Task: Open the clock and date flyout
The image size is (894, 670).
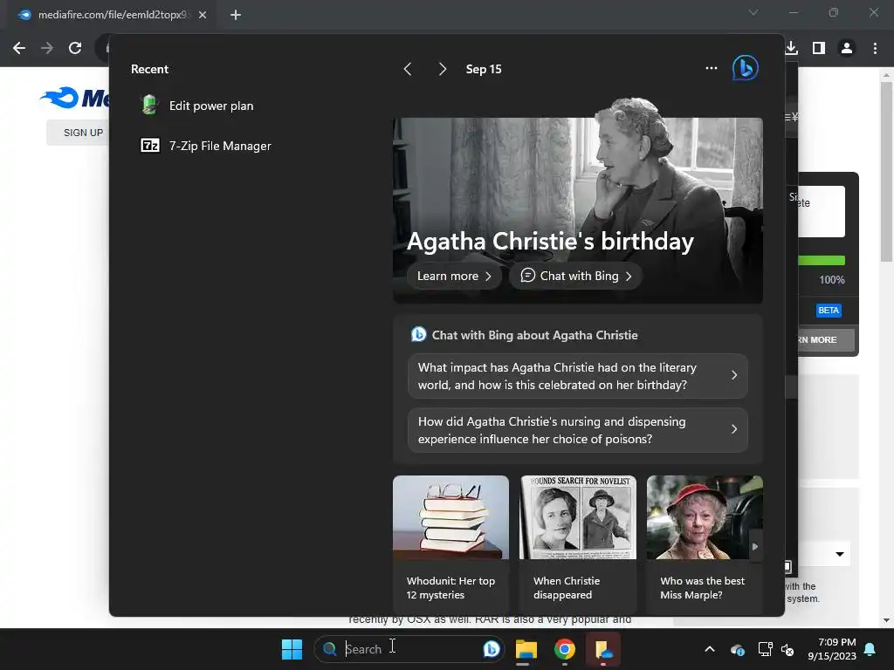Action: click(x=832, y=649)
